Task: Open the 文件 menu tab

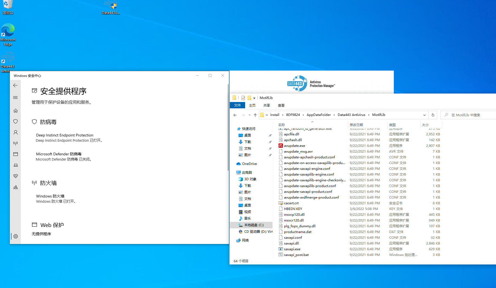Action: pos(237,105)
